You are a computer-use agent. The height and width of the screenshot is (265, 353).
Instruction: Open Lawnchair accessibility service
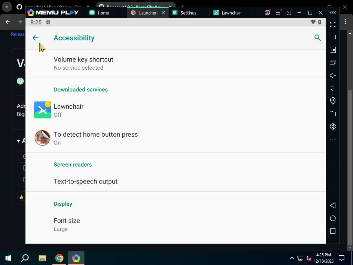click(x=175, y=110)
